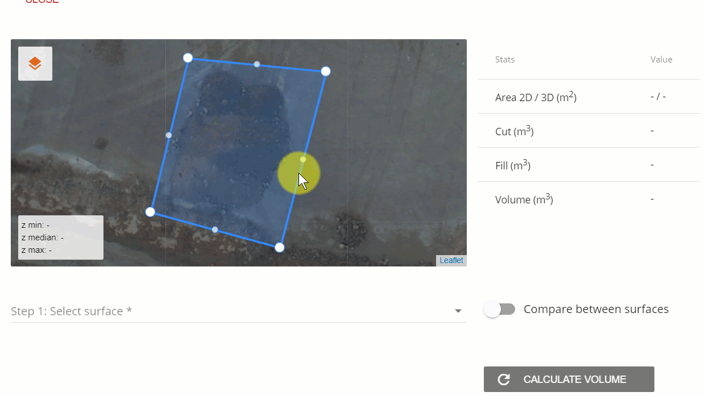Select the bottom-right polygon corner handle
The height and width of the screenshot is (396, 705).
280,247
